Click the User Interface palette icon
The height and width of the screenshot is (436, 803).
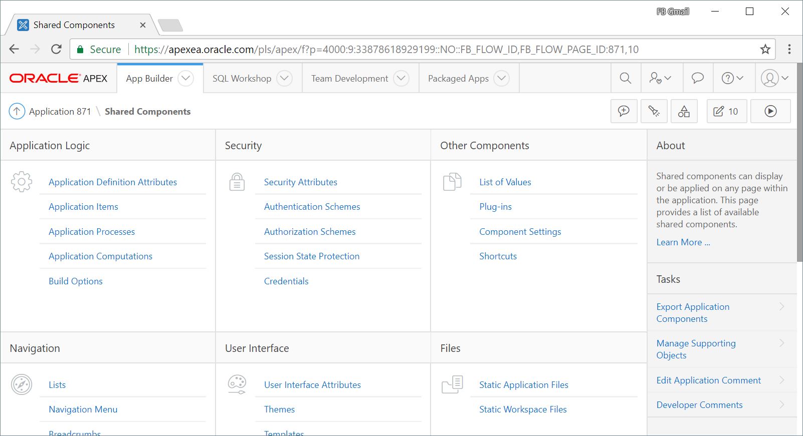coord(237,384)
